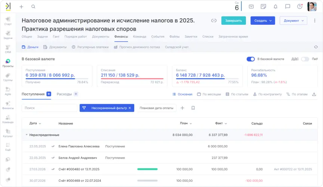Download table via export icon
Screen dimensions: 323x187
pyautogui.click(x=314, y=94)
